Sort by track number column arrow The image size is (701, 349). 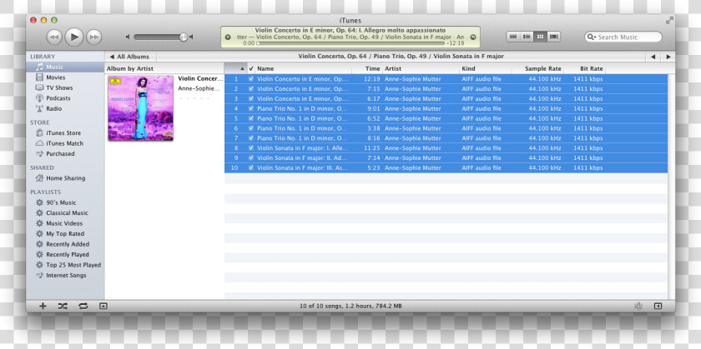click(235, 69)
